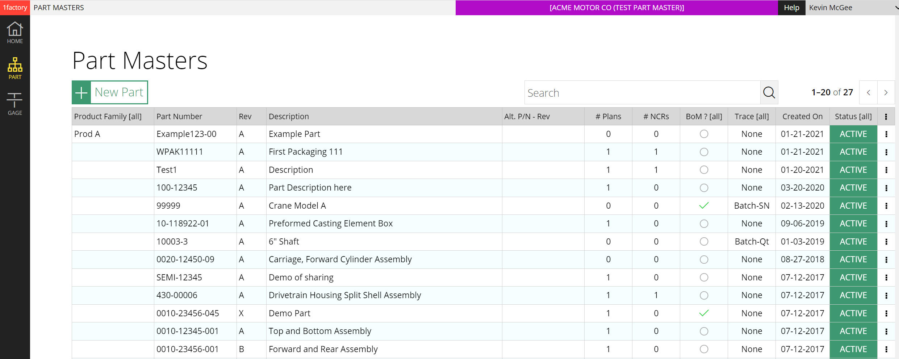Open the Trace [all] column filter

(752, 117)
